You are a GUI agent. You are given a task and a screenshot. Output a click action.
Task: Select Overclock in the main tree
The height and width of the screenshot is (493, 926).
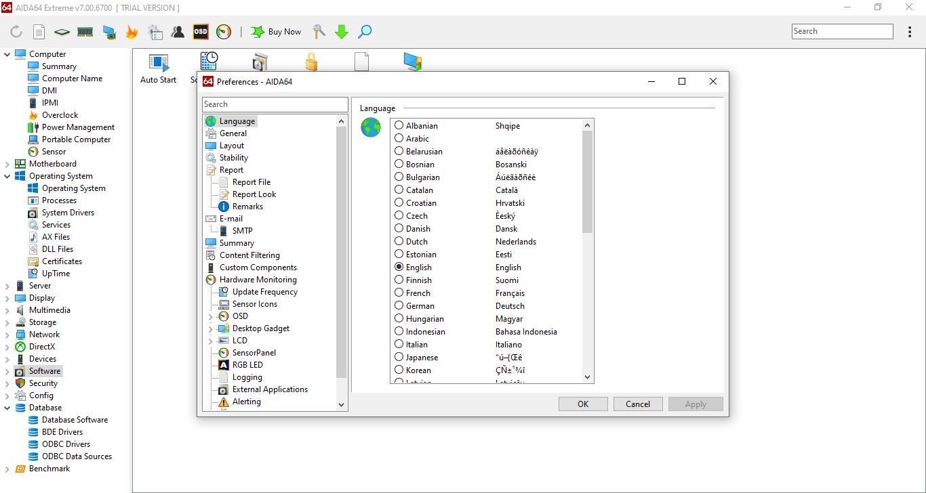click(x=60, y=115)
